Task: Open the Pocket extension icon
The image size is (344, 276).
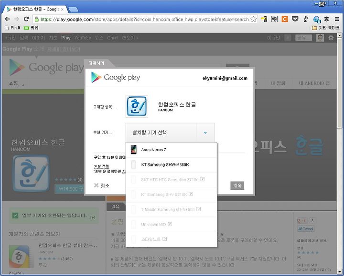Action: click(295, 19)
